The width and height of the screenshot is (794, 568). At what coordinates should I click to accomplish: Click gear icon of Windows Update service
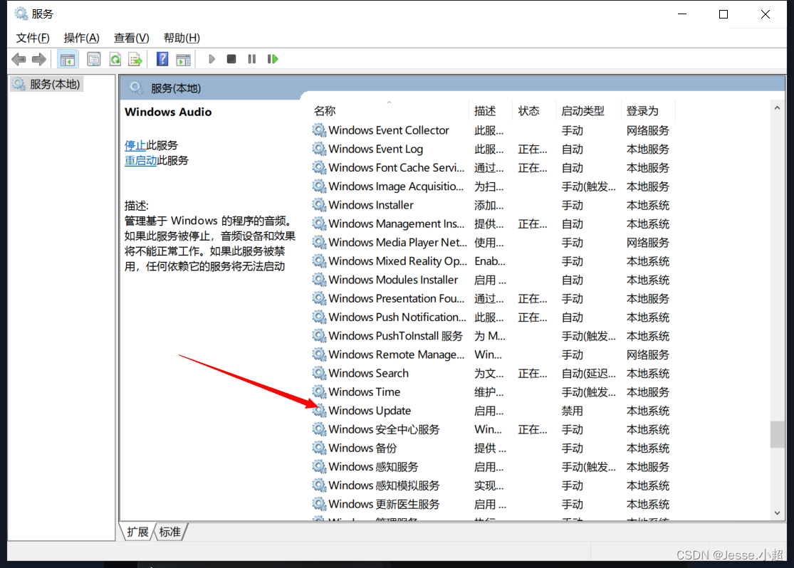point(319,410)
